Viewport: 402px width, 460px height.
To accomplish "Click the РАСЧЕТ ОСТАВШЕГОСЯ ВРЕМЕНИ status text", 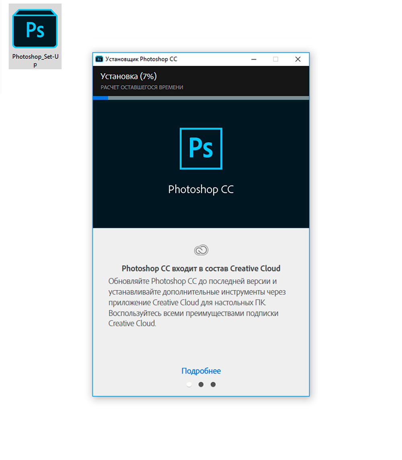I will coord(142,87).
